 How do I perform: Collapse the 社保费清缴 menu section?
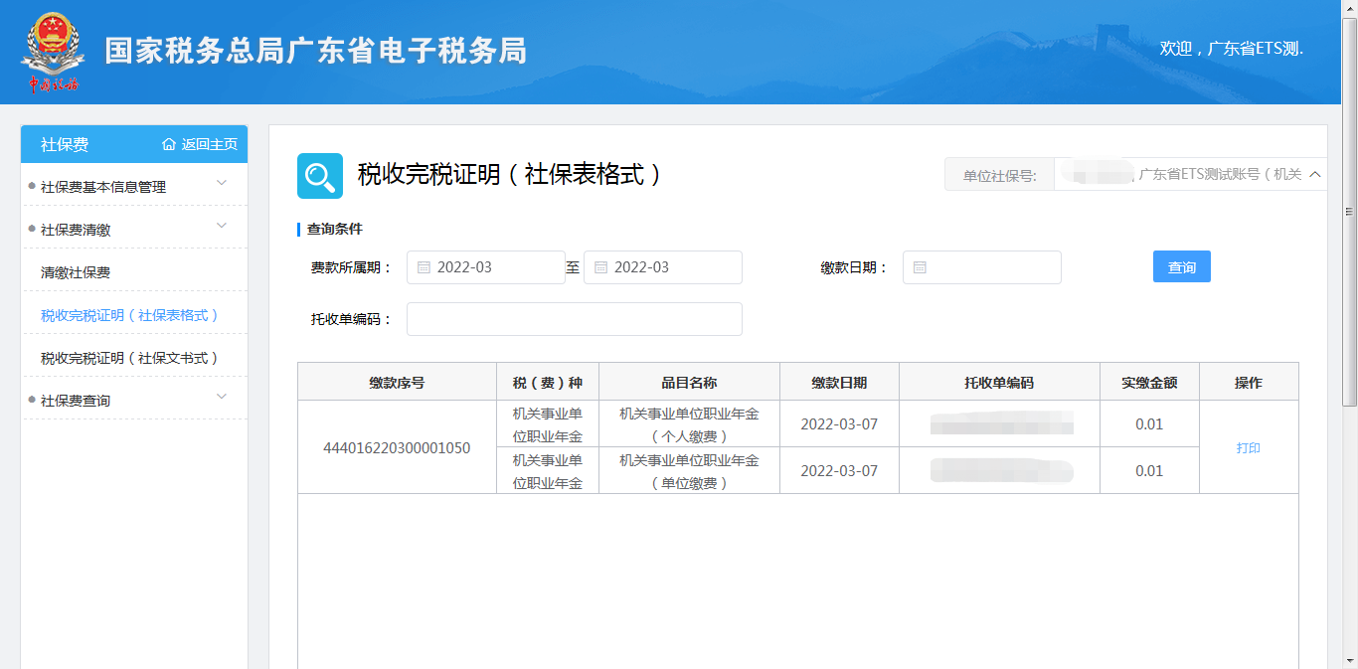[x=222, y=226]
